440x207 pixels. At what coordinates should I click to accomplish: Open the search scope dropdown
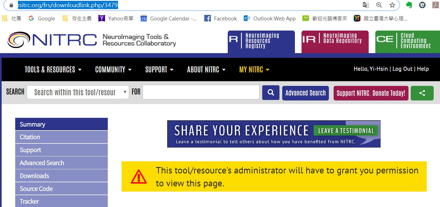pos(78,92)
